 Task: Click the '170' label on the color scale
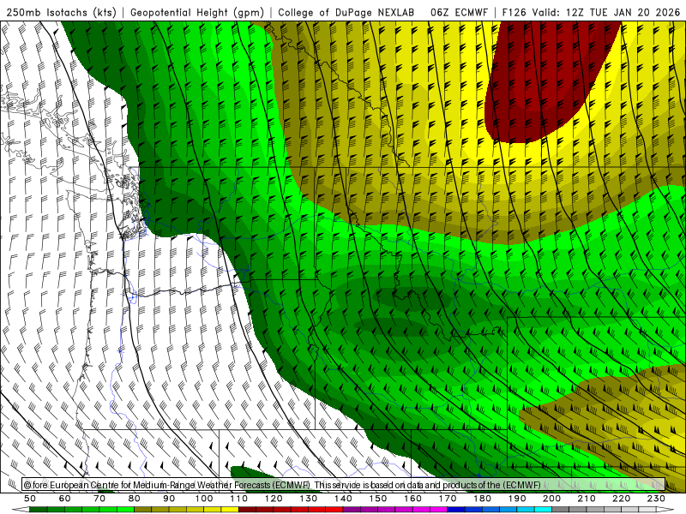coord(448,499)
